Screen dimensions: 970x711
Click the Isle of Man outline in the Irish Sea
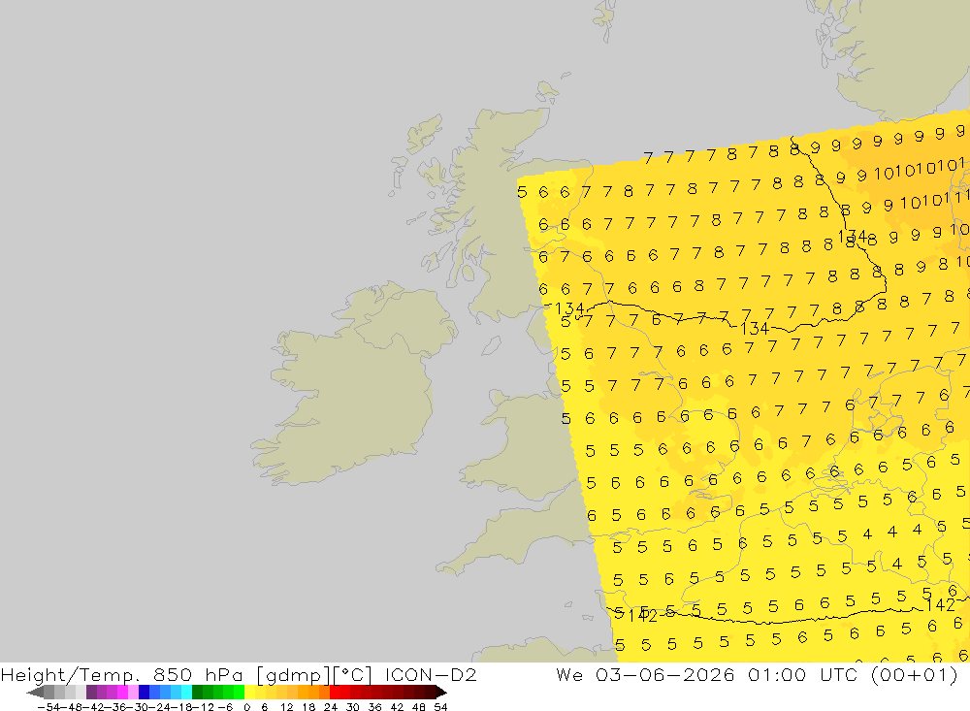tap(491, 345)
